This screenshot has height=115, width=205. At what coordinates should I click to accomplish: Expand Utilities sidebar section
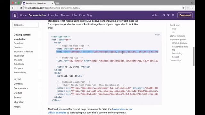(x=18, y=93)
